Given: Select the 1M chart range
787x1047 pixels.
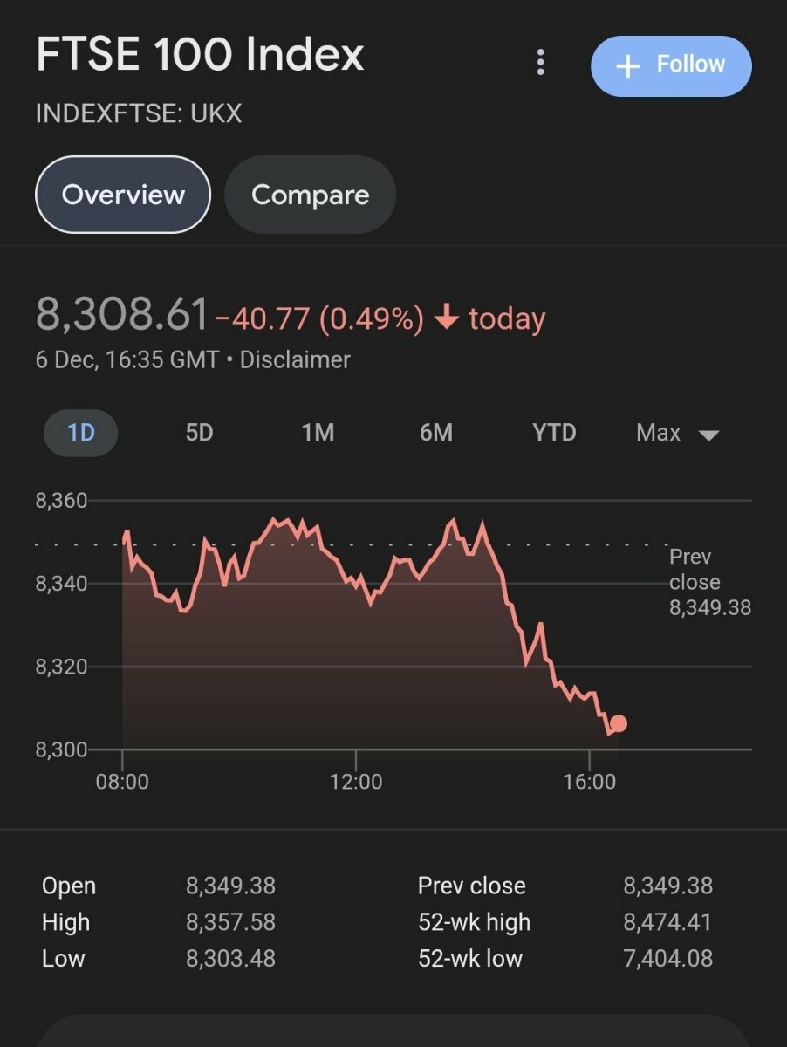Looking at the screenshot, I should click(318, 433).
